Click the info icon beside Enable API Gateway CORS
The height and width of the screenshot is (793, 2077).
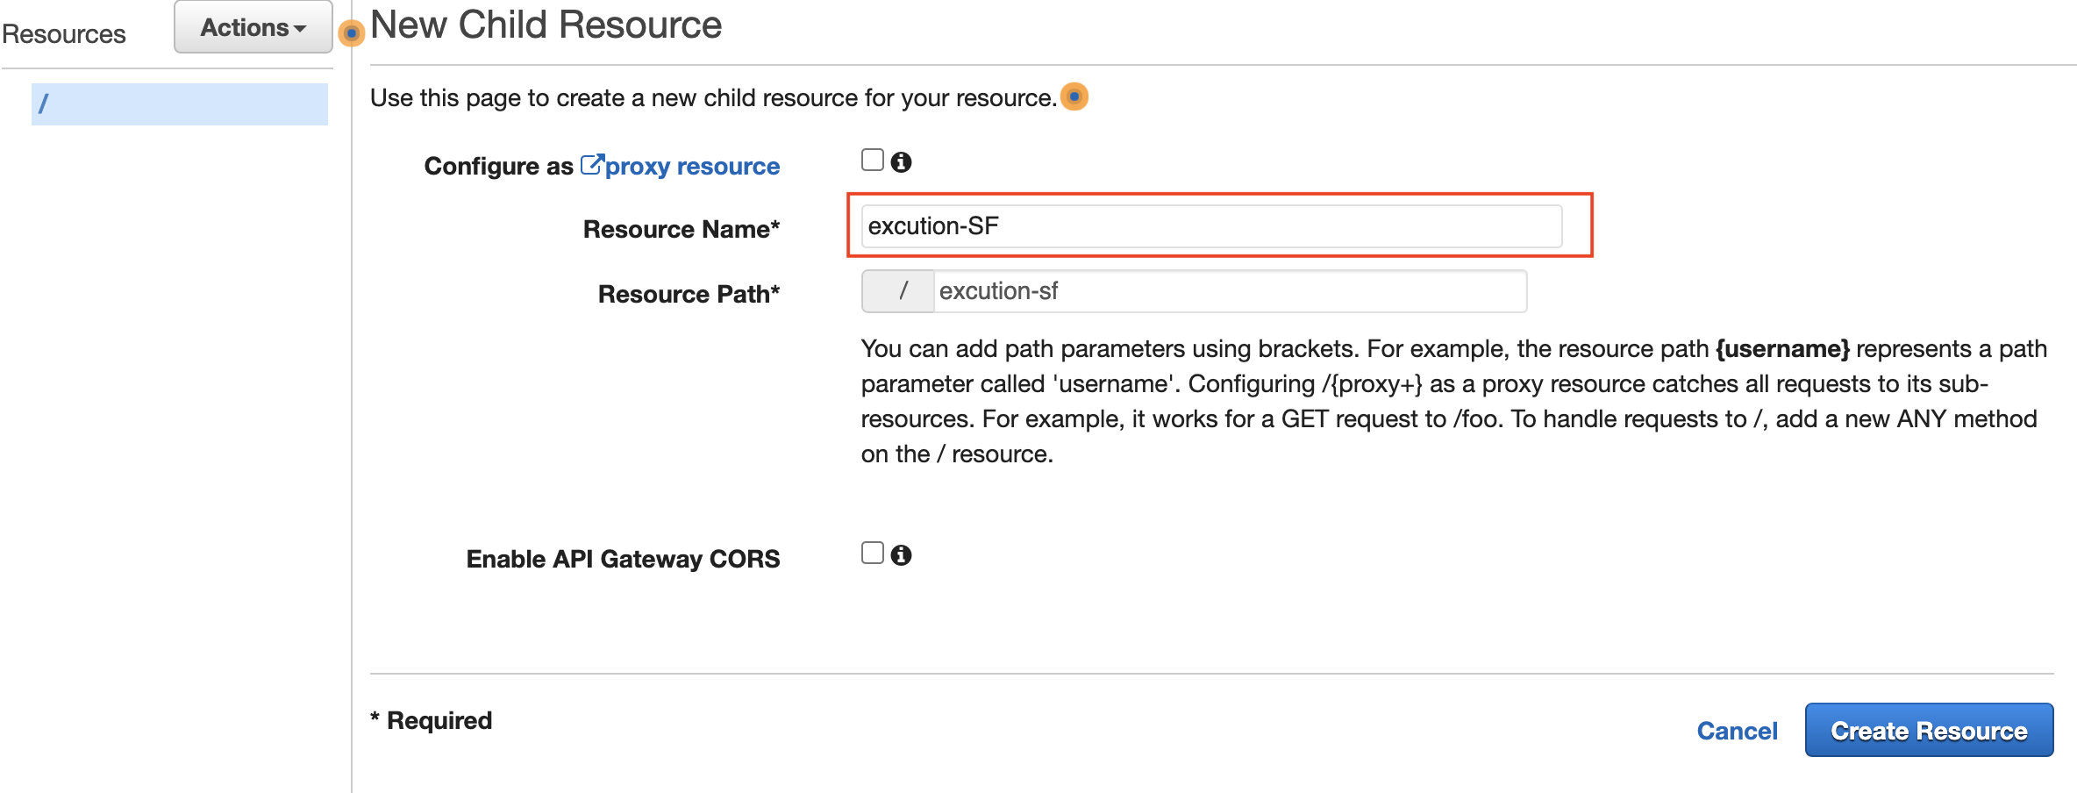901,554
